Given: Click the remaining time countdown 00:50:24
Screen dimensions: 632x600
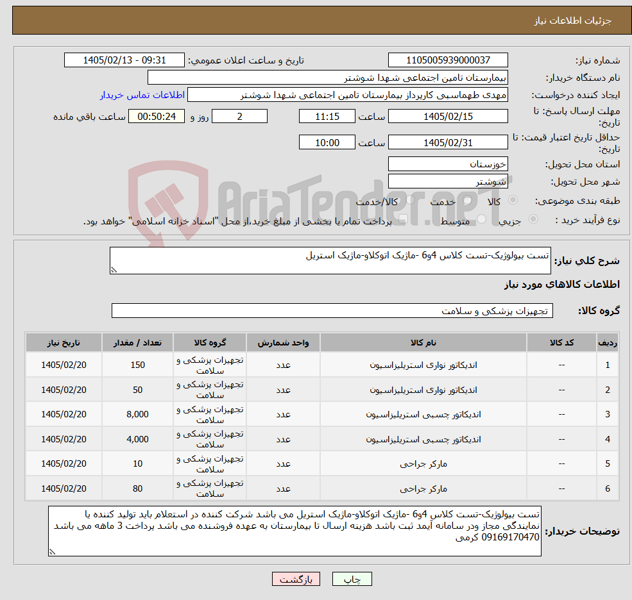Looking at the screenshot, I should (x=157, y=117).
